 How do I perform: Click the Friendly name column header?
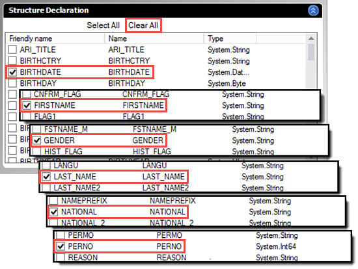tap(55, 38)
